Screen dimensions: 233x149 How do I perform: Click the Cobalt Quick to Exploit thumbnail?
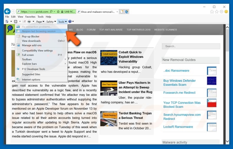(109, 58)
